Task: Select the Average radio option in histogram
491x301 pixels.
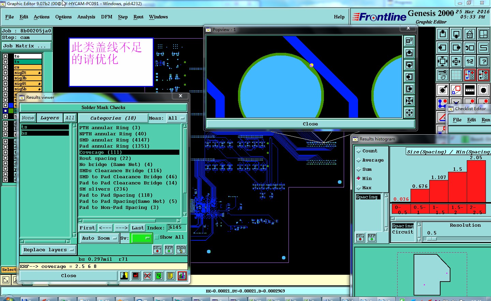Action: [370, 160]
